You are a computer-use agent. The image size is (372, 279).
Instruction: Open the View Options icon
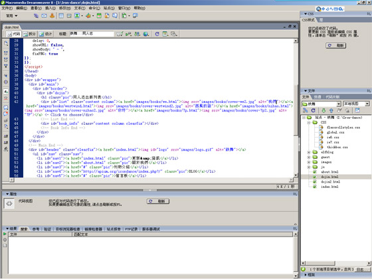tap(165, 34)
